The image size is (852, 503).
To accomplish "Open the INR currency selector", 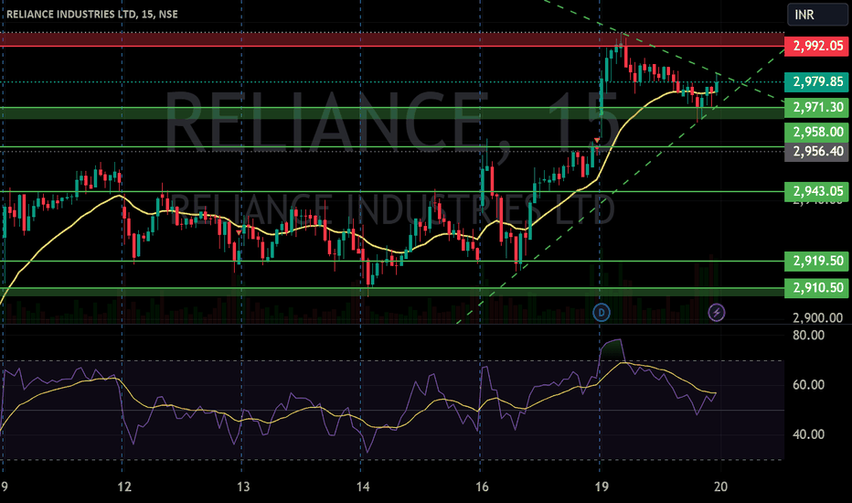I will click(817, 14).
